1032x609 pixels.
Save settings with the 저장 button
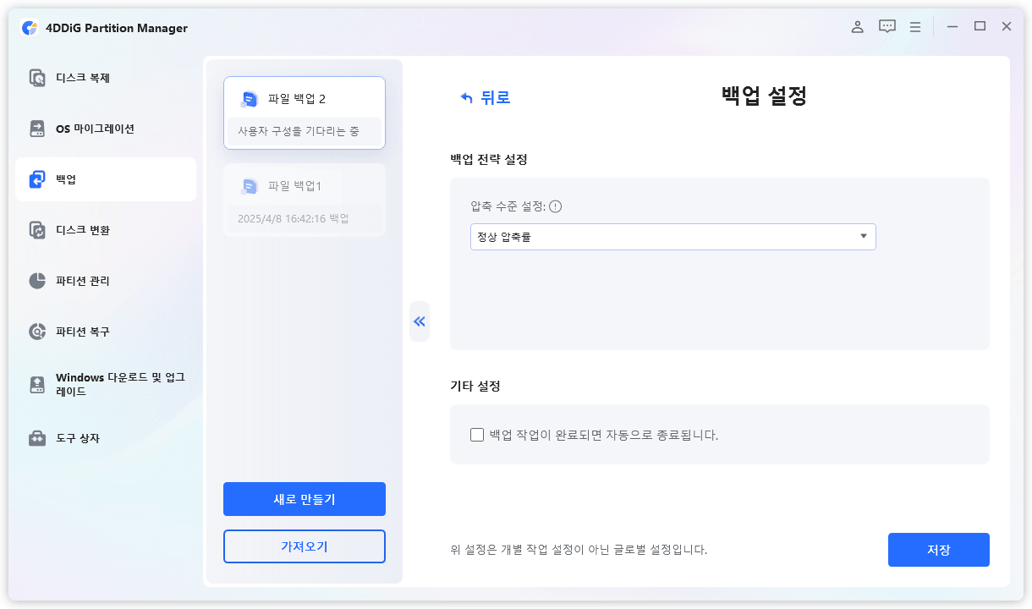[938, 550]
